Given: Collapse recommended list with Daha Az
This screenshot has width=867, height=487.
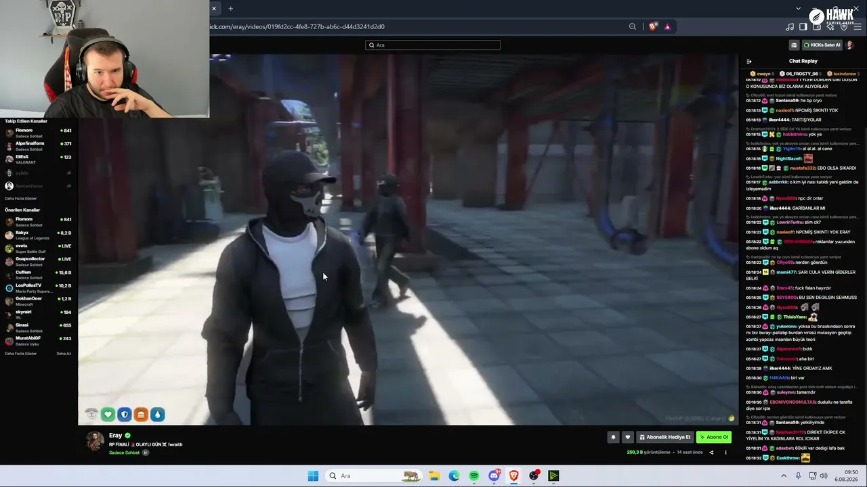Looking at the screenshot, I should point(64,354).
